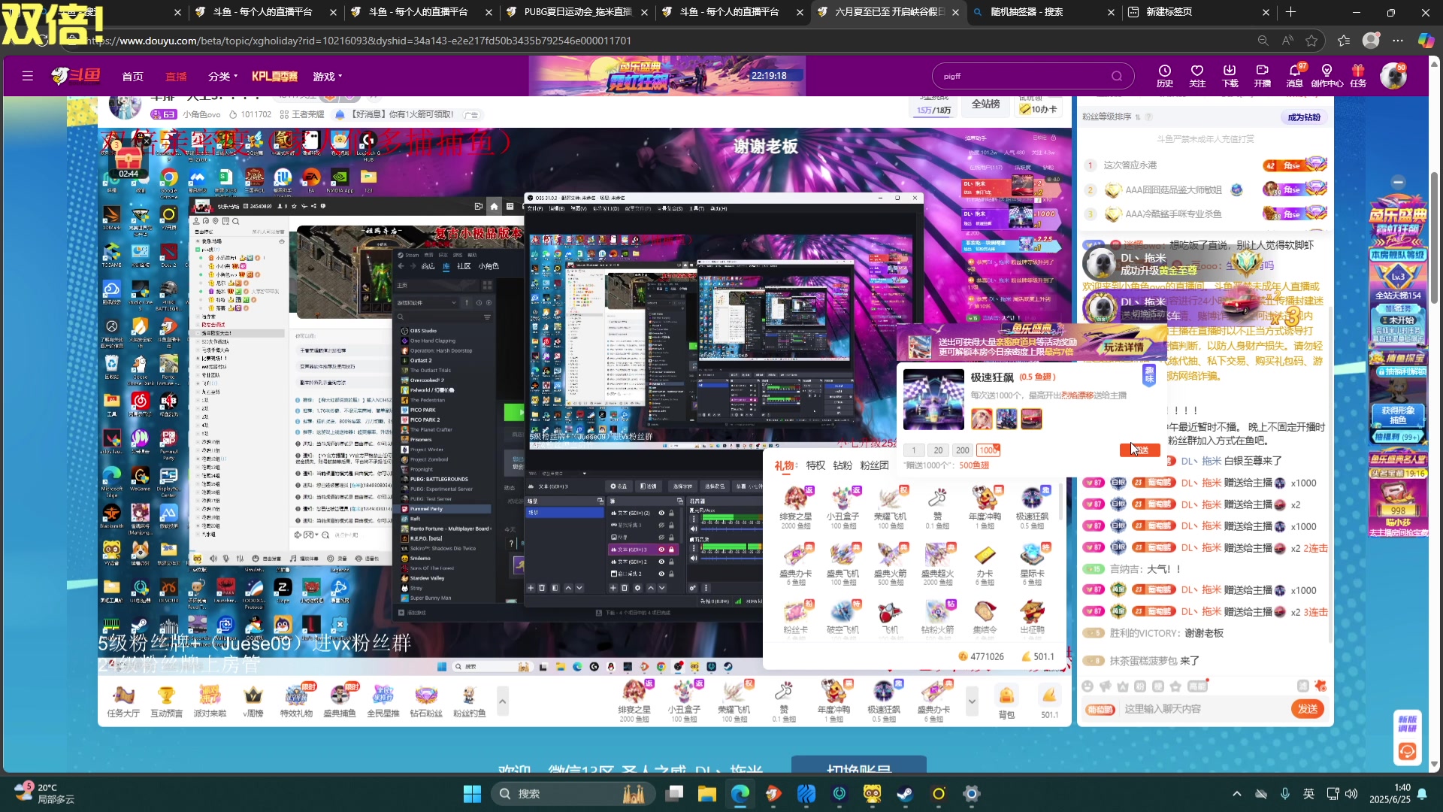Click the 下载 download icon
The width and height of the screenshot is (1443, 812).
(x=1230, y=76)
